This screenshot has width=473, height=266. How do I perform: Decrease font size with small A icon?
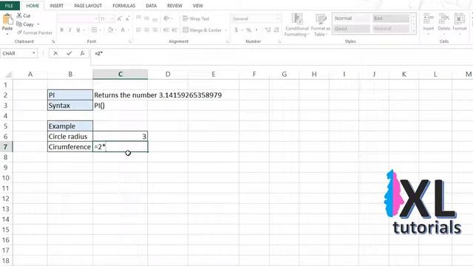[x=127, y=18]
